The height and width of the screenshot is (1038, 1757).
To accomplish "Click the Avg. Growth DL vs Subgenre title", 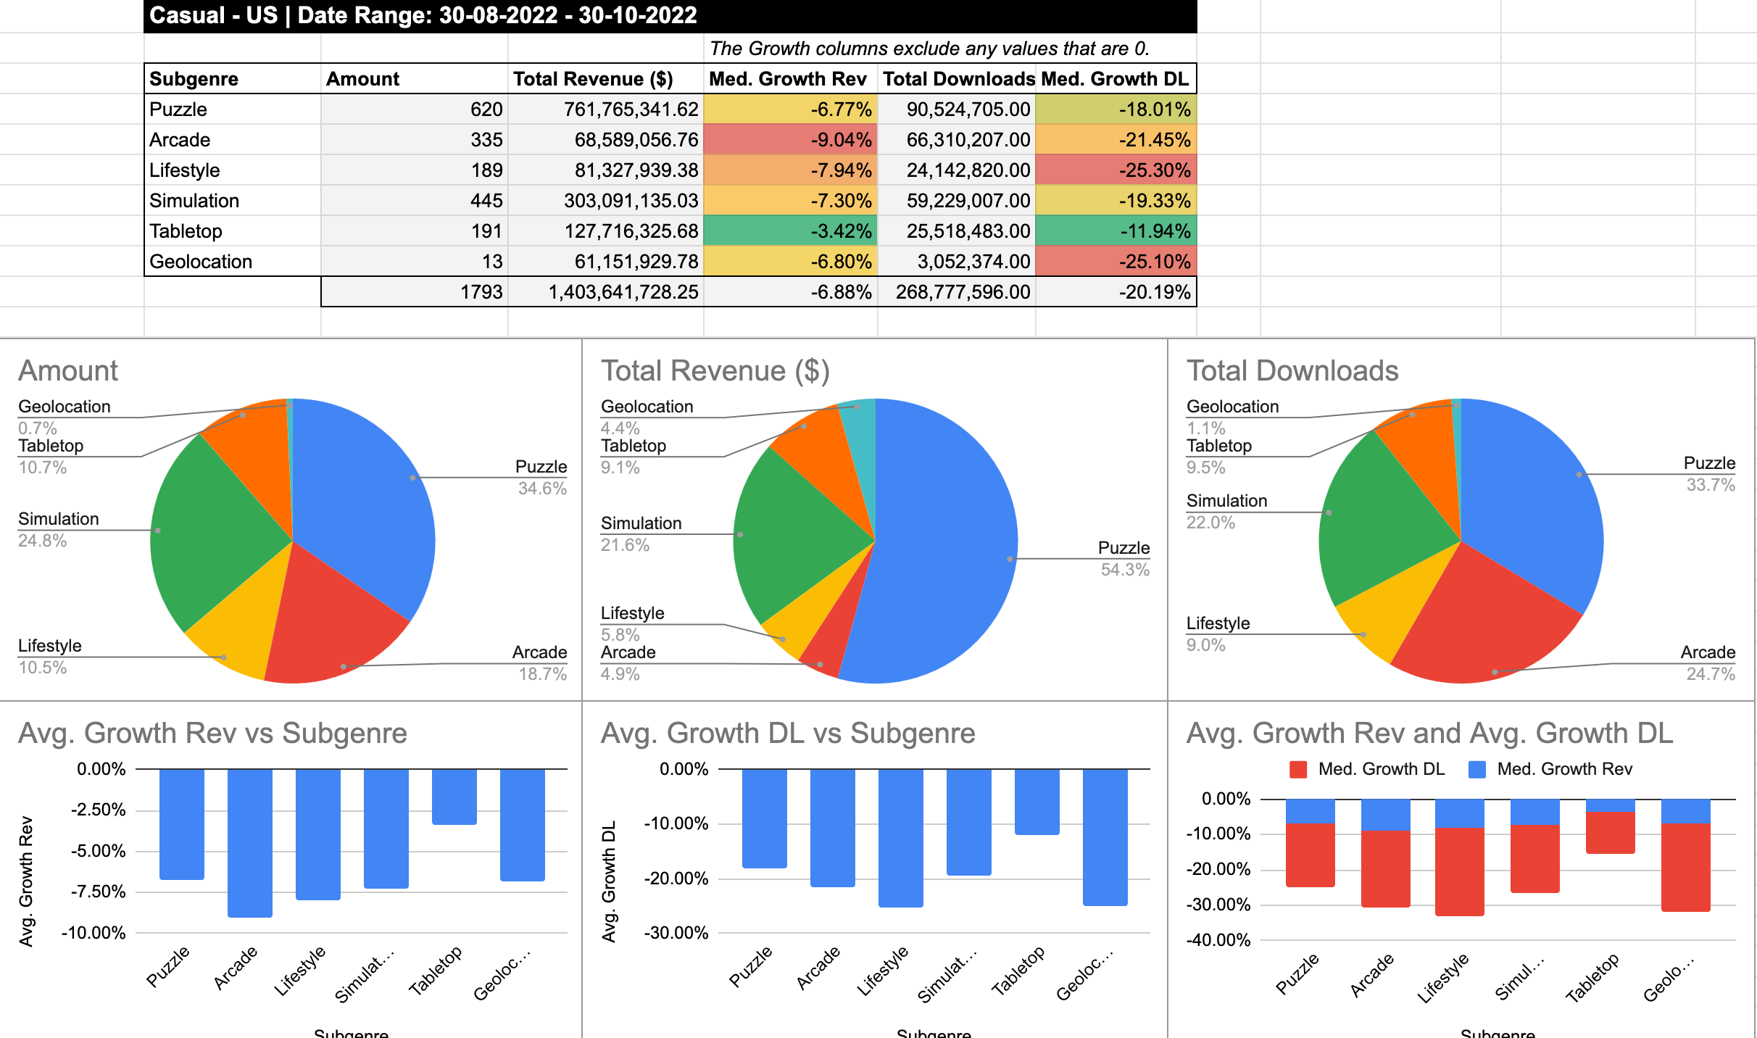I will click(788, 733).
